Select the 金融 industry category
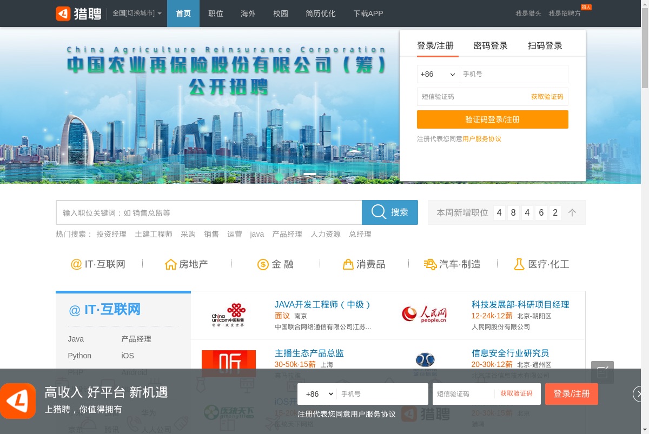The width and height of the screenshot is (649, 434). 275,264
